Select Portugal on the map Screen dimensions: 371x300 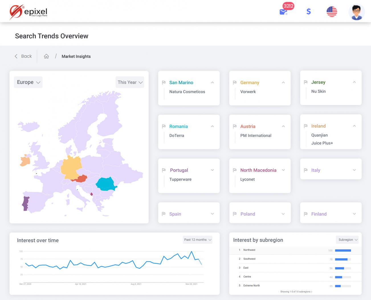(x=26, y=204)
